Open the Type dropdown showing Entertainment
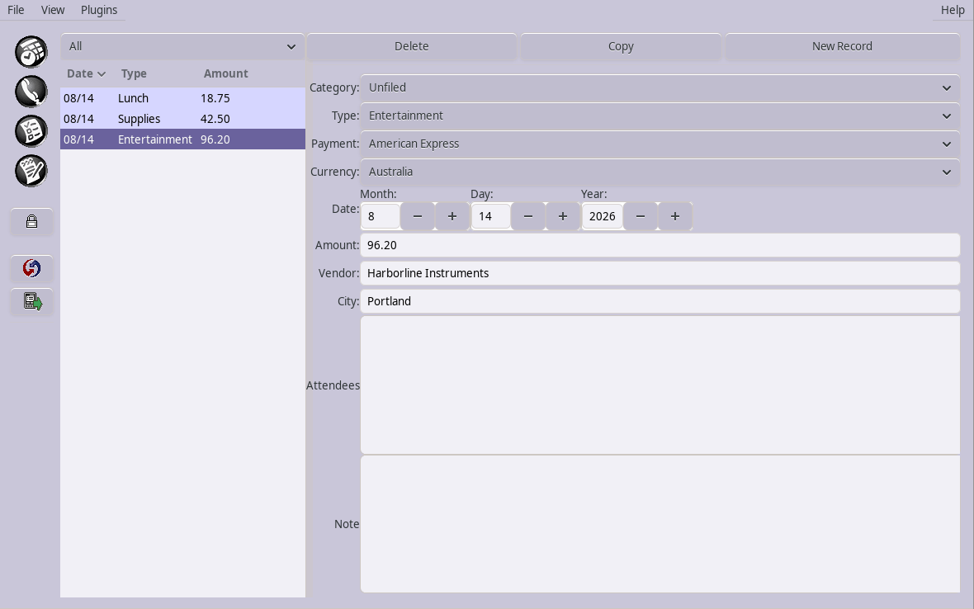This screenshot has width=974, height=609. pos(660,116)
